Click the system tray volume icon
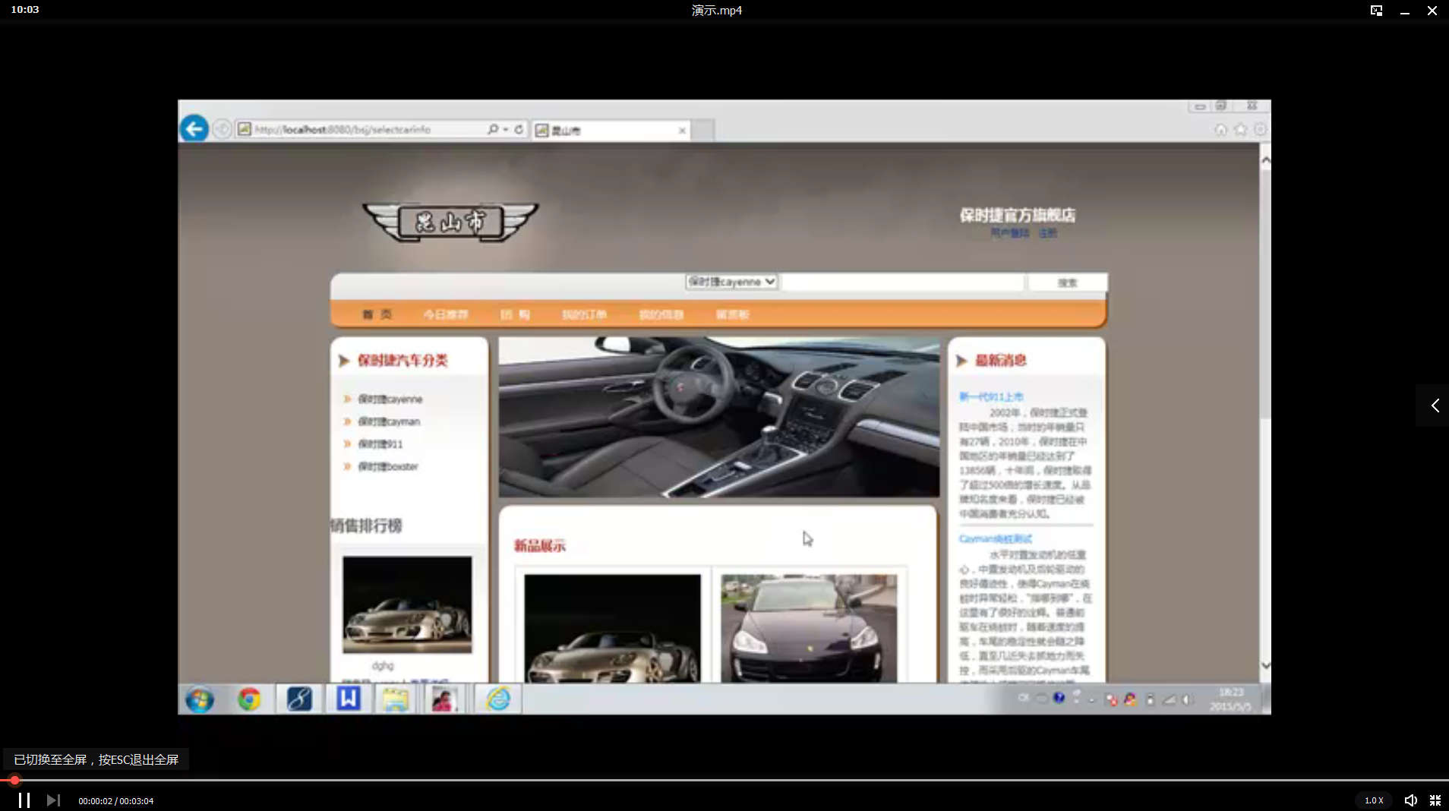Viewport: 1449px width, 811px height. (1187, 699)
